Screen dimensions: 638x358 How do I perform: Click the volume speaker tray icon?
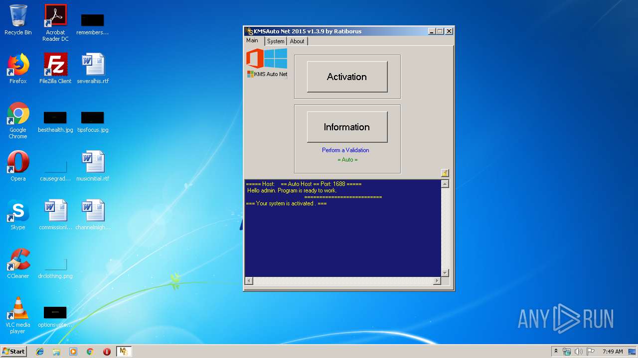pyautogui.click(x=579, y=352)
